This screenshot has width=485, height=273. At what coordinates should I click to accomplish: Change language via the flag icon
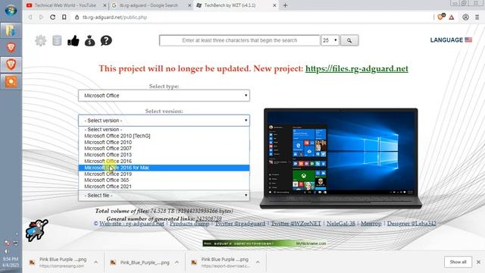(x=468, y=40)
